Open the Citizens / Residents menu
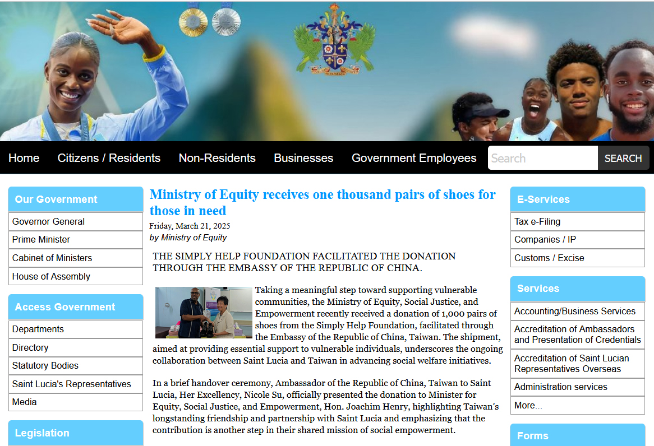The height and width of the screenshot is (446, 654). pos(109,158)
